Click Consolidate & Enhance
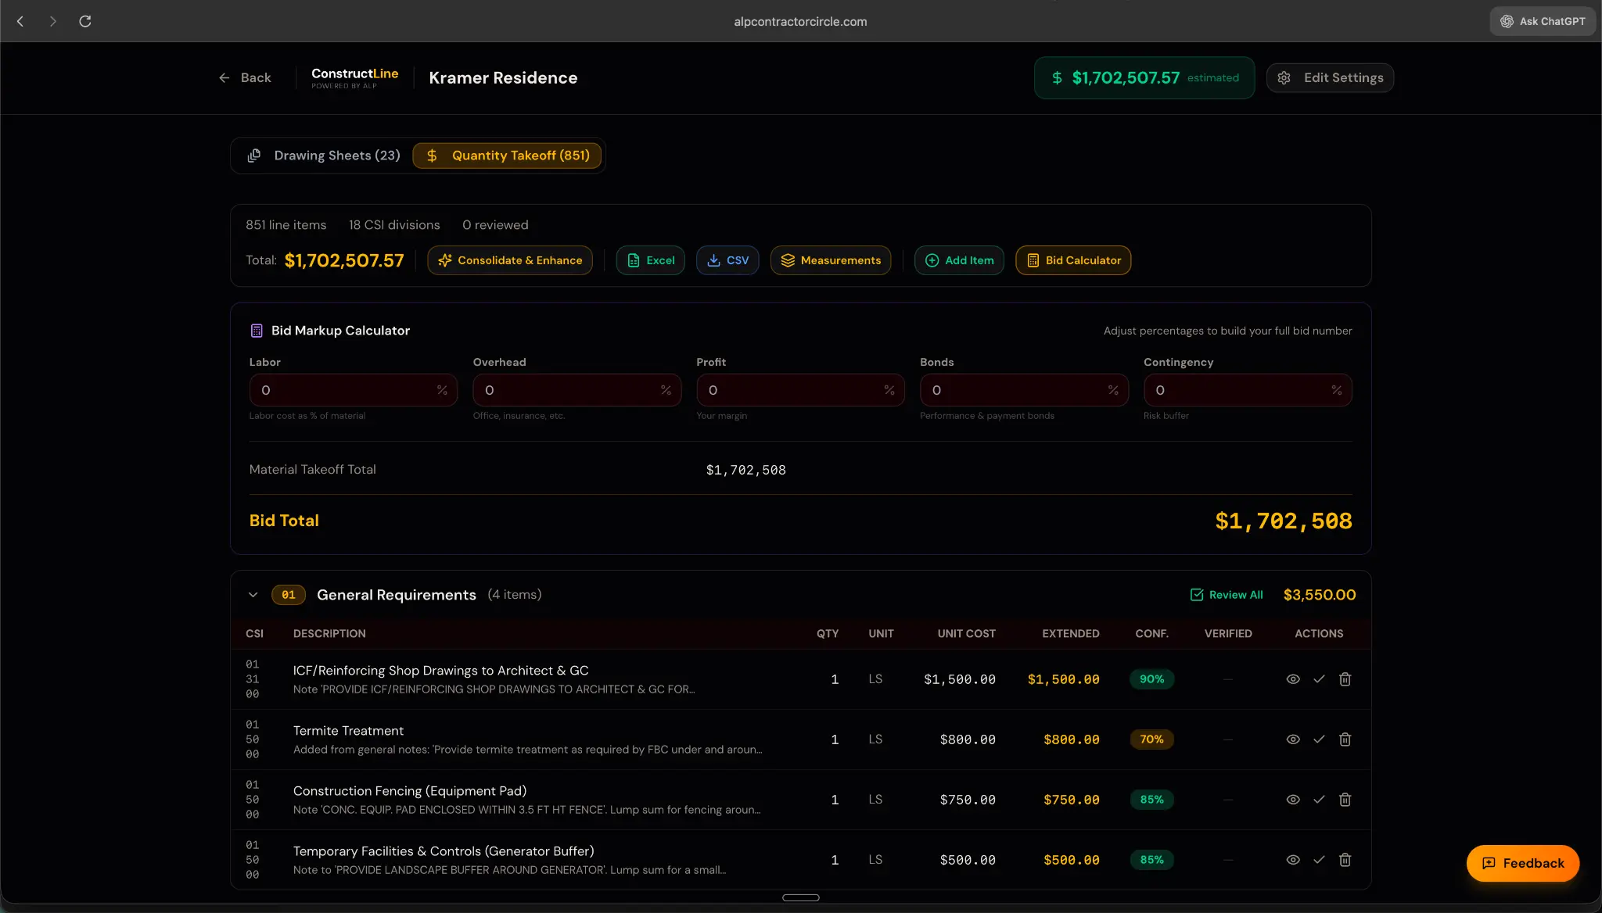Viewport: 1602px width, 913px height. (x=510, y=260)
